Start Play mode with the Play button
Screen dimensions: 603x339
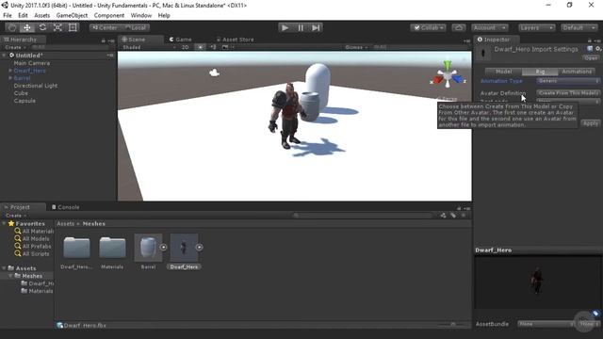point(285,27)
